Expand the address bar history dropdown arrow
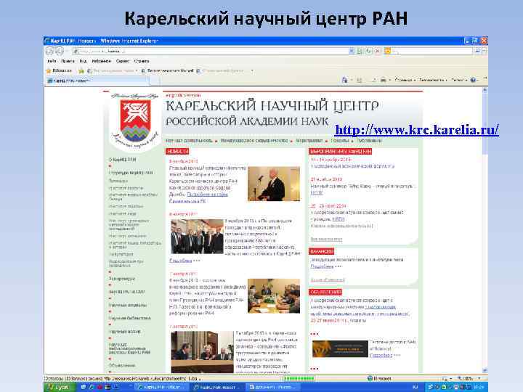Screen dimensions: 523x392 point(352,51)
